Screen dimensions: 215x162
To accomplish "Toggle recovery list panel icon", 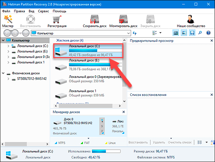I will click(192, 33).
